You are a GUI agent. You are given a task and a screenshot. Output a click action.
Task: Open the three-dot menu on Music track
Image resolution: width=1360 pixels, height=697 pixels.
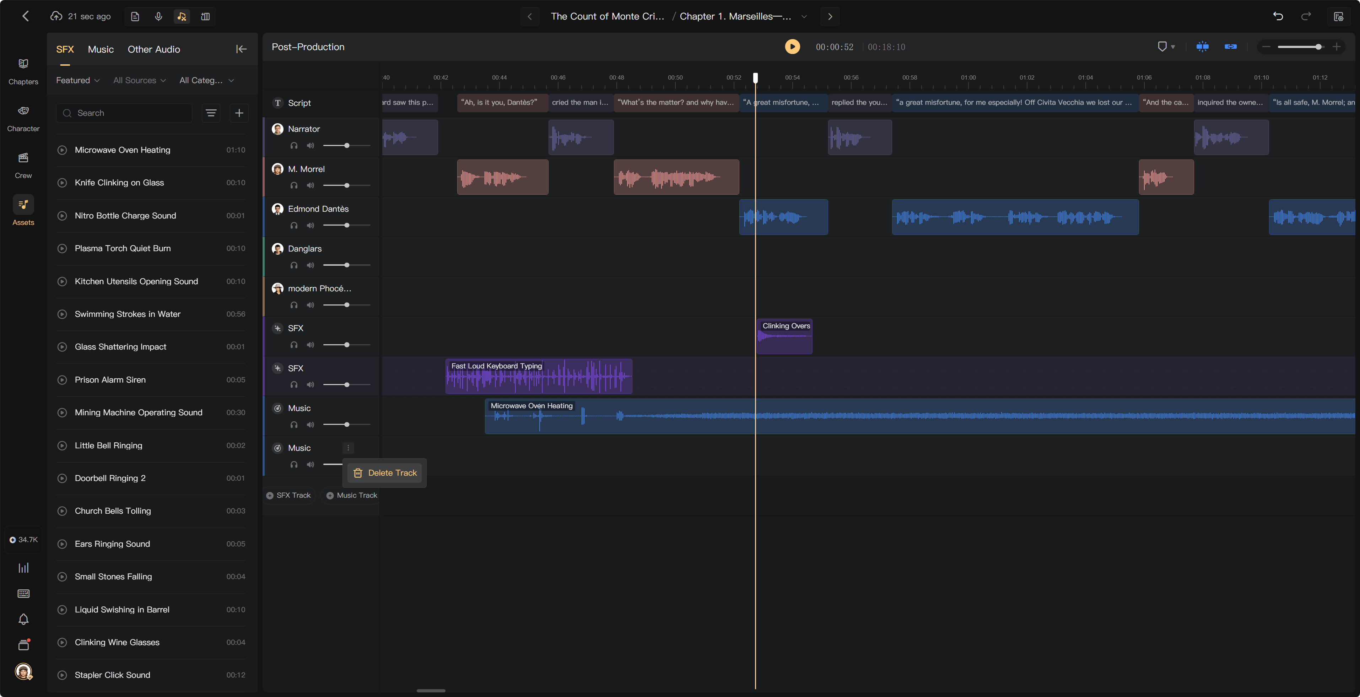pos(348,448)
